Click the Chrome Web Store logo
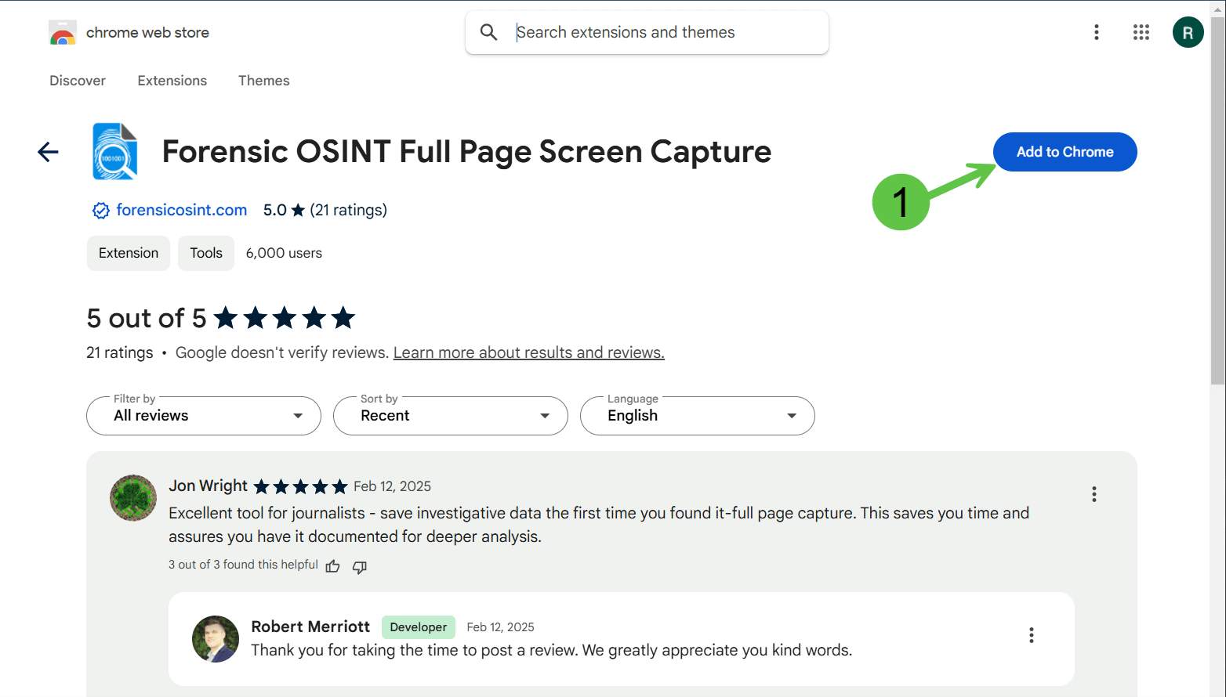The height and width of the screenshot is (697, 1226). [x=63, y=33]
